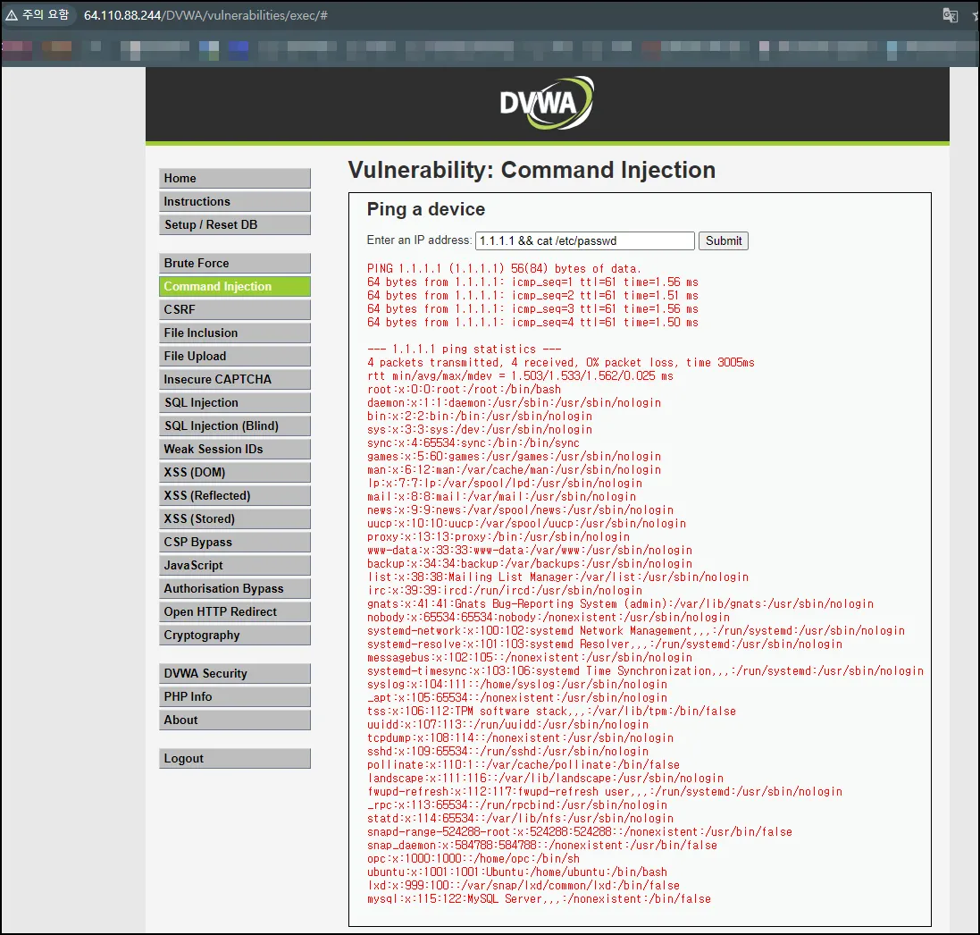The width and height of the screenshot is (980, 935).
Task: Click the 'rtt min/avg/max/mdev' line
Action: tap(520, 375)
